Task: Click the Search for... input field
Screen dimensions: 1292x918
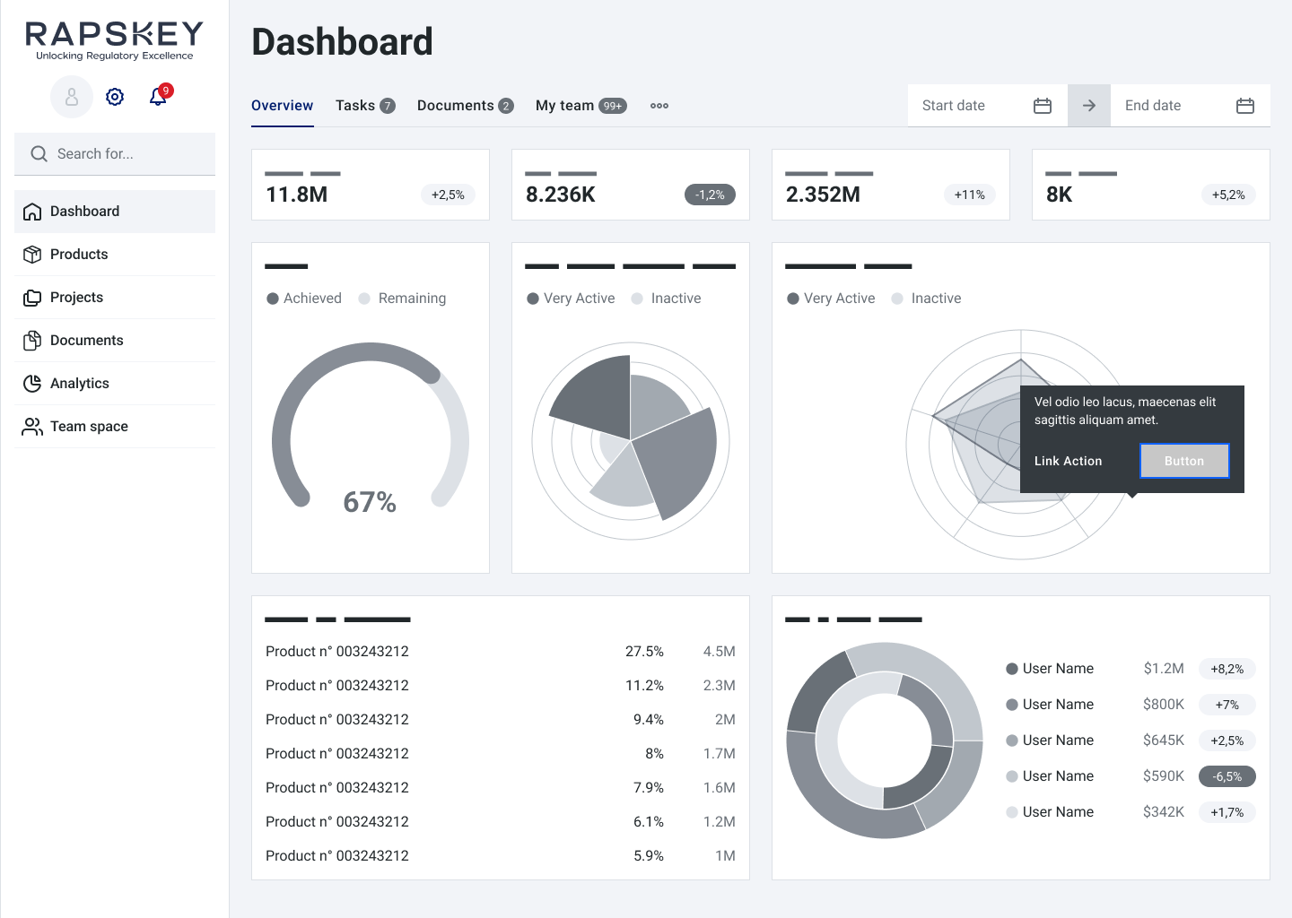Action: 126,154
